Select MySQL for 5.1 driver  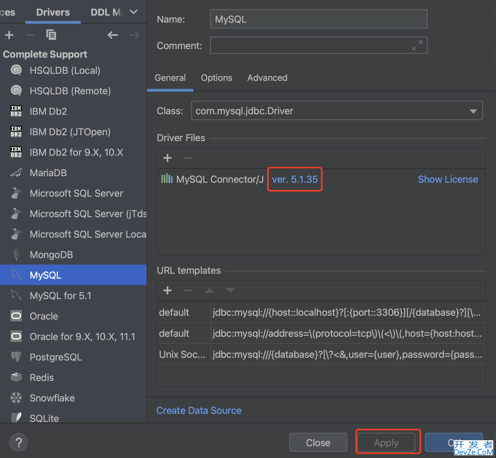point(73,296)
